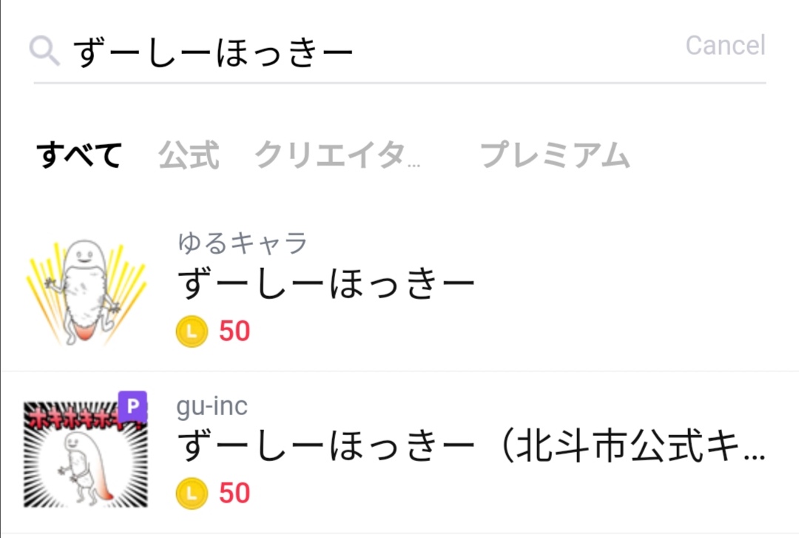
Task: Click the gold coin icon of first result
Action: point(192,332)
